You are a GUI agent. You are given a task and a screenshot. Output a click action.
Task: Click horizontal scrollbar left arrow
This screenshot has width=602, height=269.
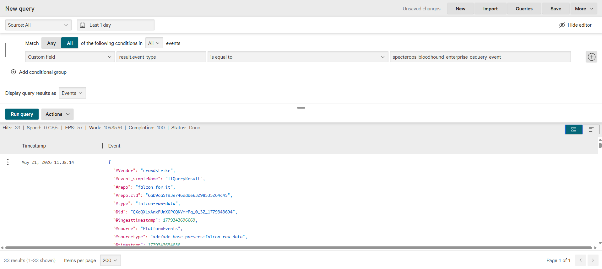tap(2, 248)
